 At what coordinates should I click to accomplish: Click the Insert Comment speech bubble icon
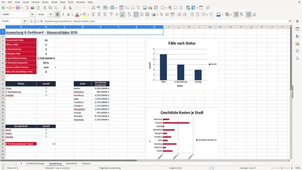pyautogui.click(x=176, y=8)
